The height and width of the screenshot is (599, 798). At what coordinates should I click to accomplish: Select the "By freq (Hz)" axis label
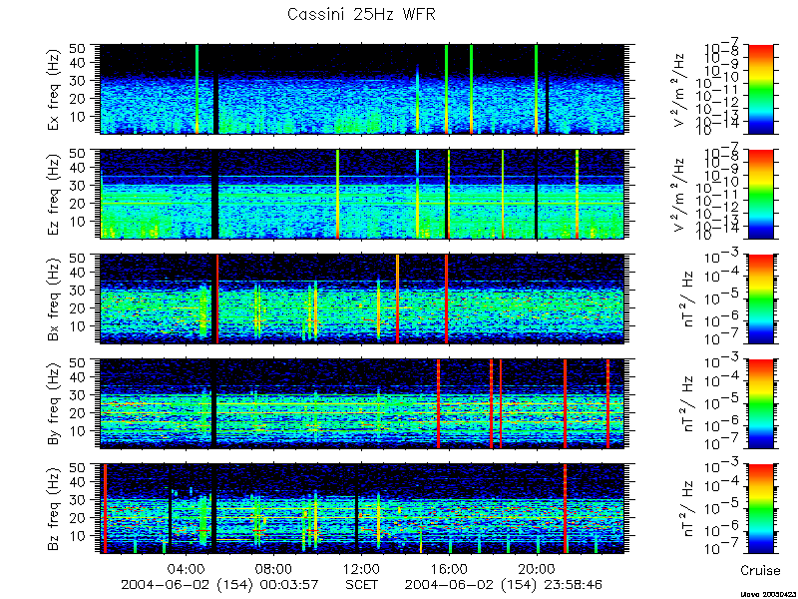point(54,404)
